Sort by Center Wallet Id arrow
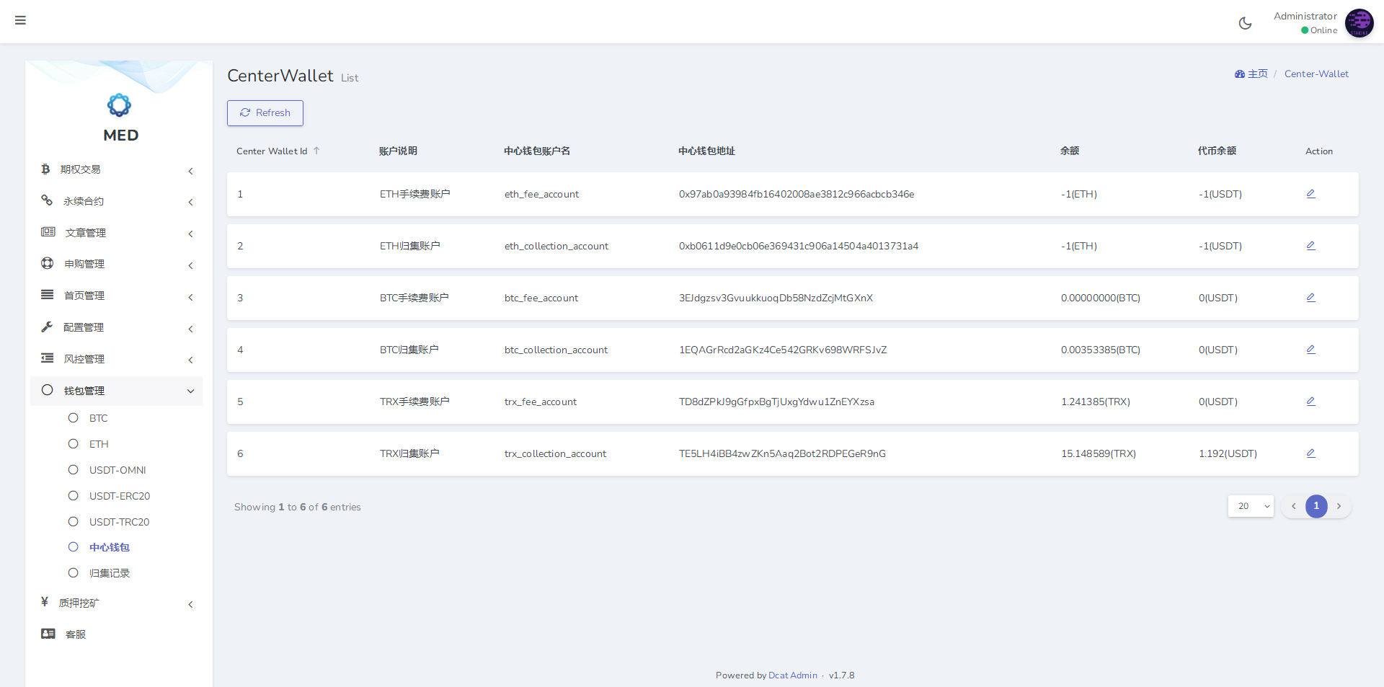Viewport: 1384px width, 687px height. (316, 151)
